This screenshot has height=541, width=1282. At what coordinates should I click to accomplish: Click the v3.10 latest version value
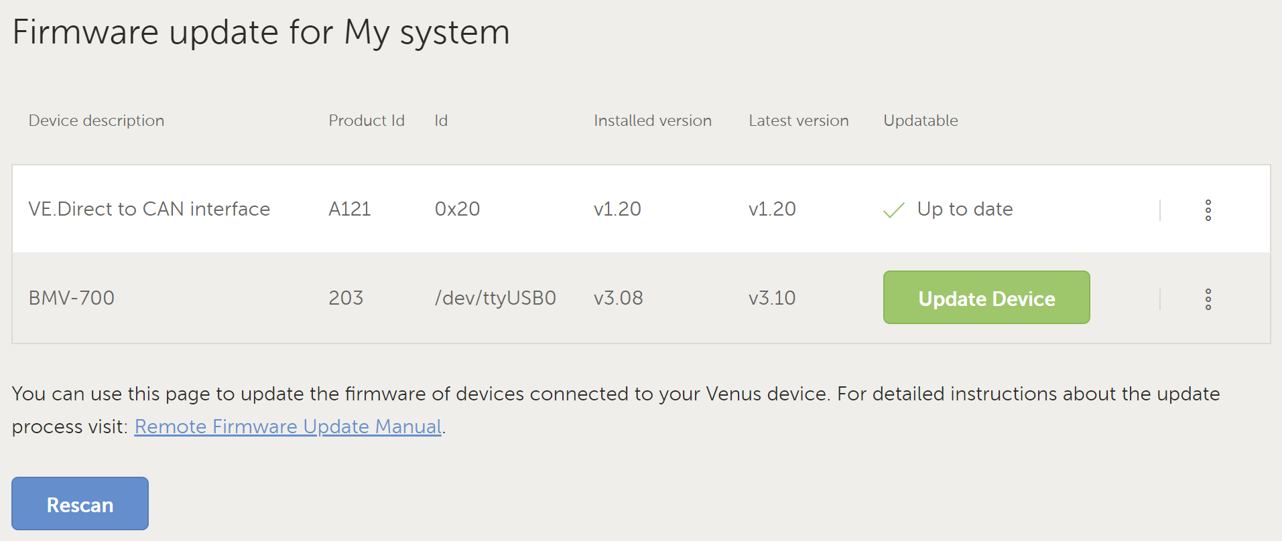(772, 298)
